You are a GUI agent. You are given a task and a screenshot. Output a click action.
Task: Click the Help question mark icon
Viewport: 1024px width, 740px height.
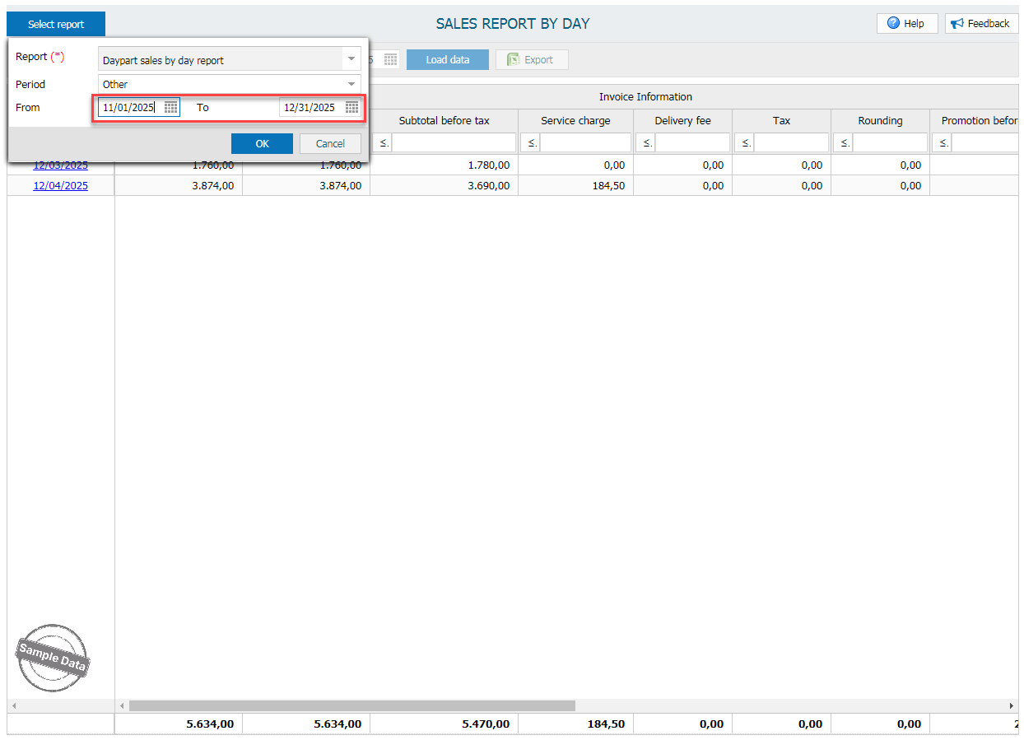tap(893, 24)
